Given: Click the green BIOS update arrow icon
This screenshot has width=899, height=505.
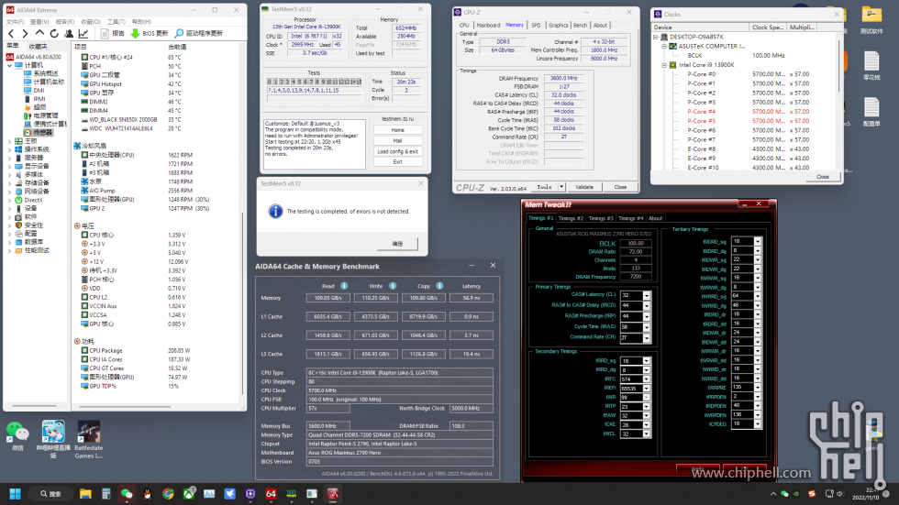Looking at the screenshot, I should point(136,34).
